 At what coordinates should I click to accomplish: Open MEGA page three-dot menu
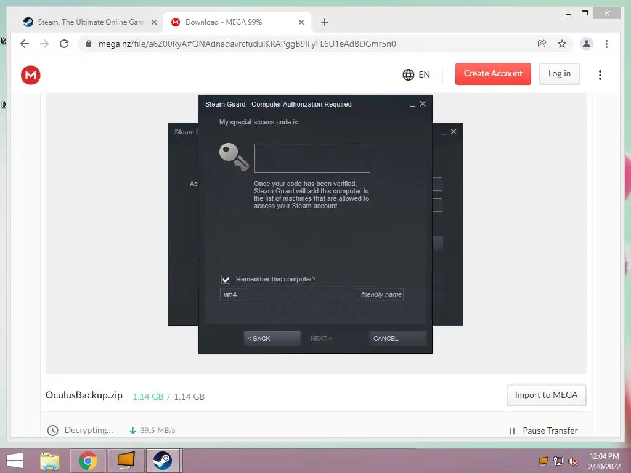pos(600,75)
